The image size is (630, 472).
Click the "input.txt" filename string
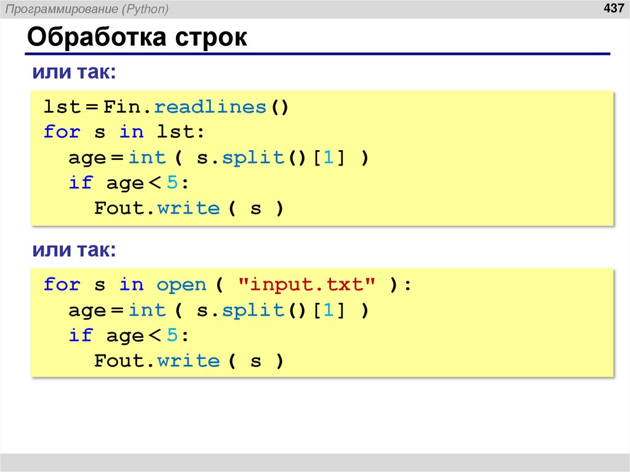(x=307, y=284)
